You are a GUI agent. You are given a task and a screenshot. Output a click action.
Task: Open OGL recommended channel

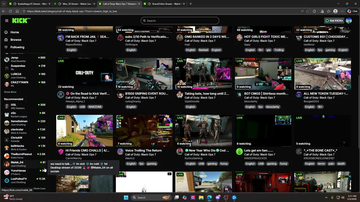(25, 106)
